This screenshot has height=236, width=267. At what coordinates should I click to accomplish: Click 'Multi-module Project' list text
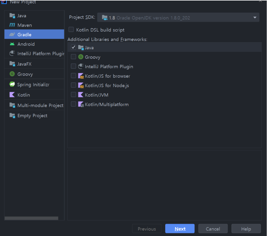(x=41, y=105)
